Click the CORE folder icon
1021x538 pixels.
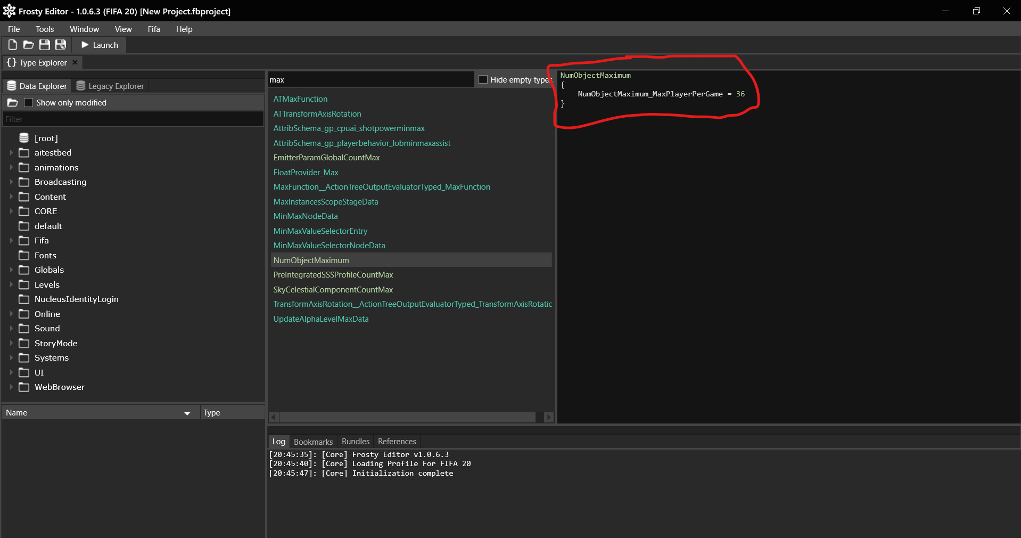pyautogui.click(x=24, y=211)
